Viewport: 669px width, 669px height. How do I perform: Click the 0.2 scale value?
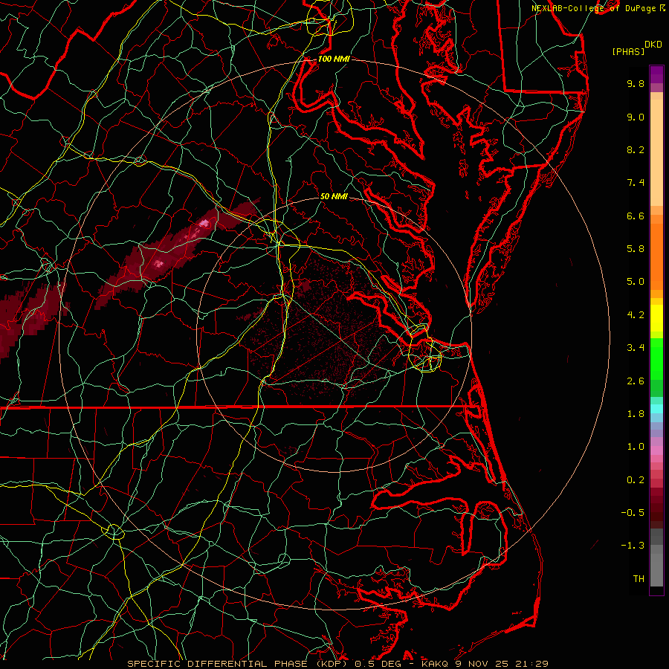point(636,480)
